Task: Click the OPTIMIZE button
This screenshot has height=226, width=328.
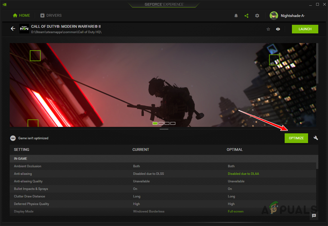Action: click(x=296, y=138)
